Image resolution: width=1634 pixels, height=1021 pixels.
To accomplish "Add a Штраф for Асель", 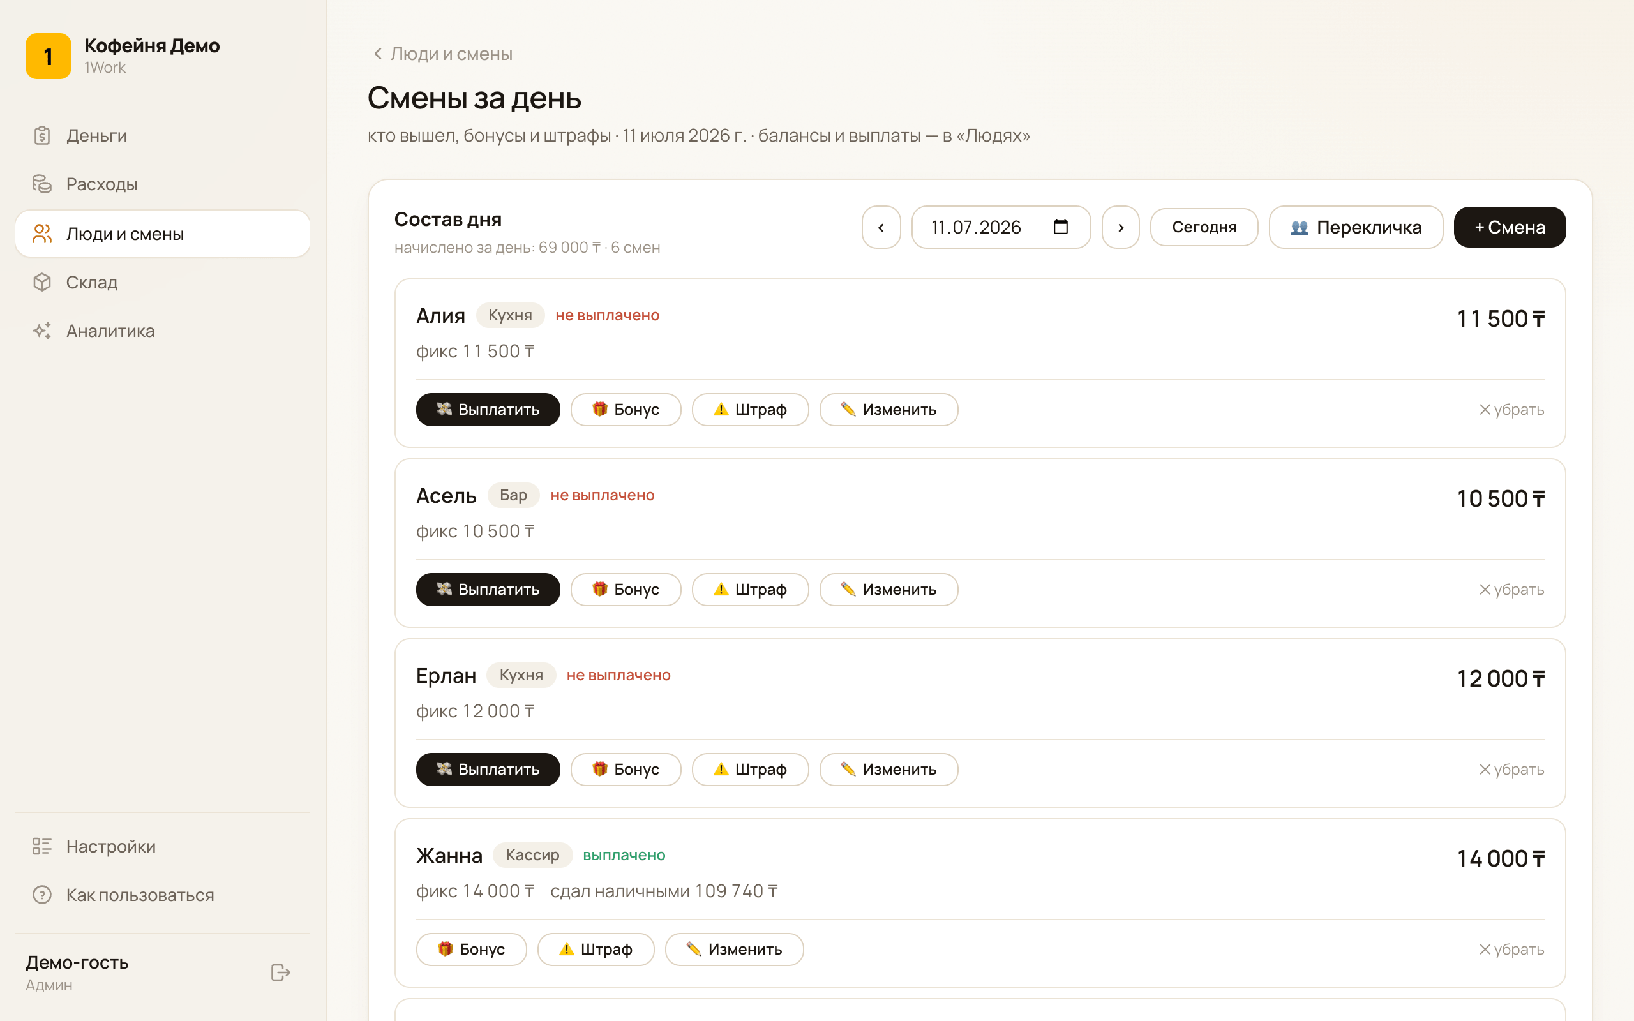I will pos(750,590).
